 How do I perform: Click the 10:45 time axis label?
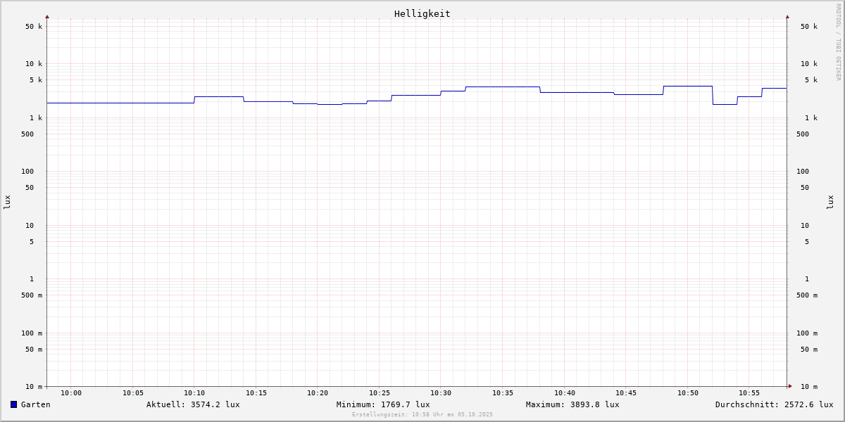(x=626, y=393)
